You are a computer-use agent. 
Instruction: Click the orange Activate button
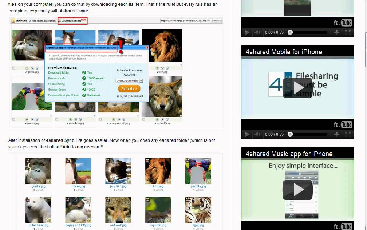[x=129, y=88]
